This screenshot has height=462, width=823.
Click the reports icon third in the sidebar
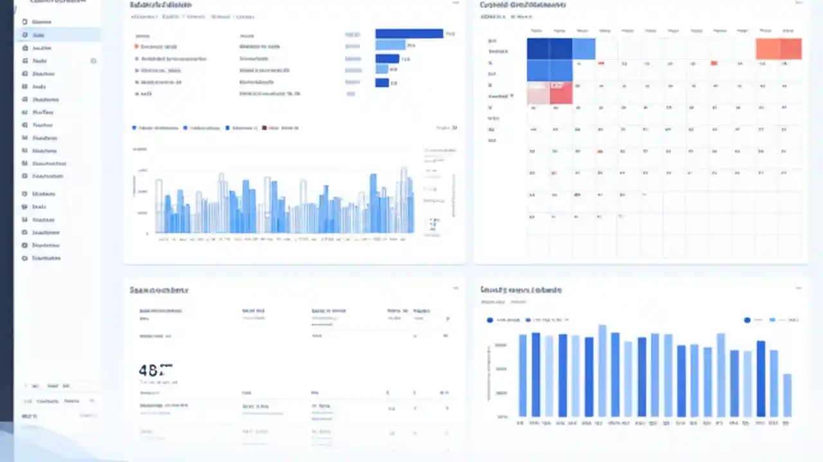pyautogui.click(x=24, y=47)
